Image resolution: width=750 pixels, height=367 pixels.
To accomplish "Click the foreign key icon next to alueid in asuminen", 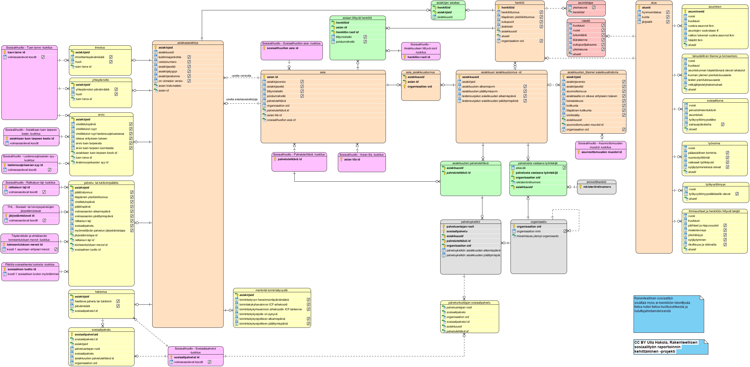I will pyautogui.click(x=685, y=45).
